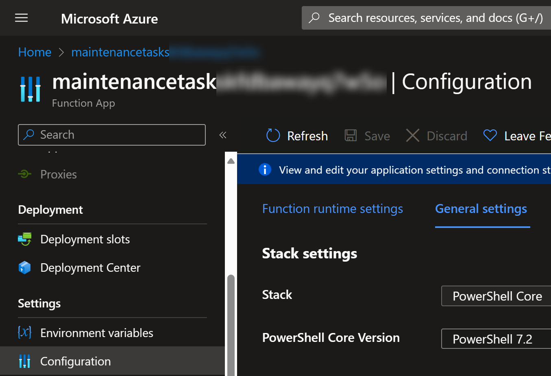Viewport: 551px width, 376px height.
Task: Open the Stack dropdown showing PowerShell Core
Action: pyautogui.click(x=496, y=296)
